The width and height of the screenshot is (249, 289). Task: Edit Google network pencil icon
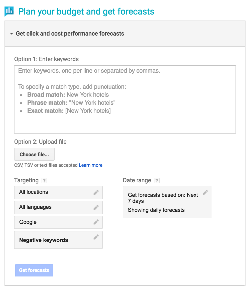tap(96, 222)
